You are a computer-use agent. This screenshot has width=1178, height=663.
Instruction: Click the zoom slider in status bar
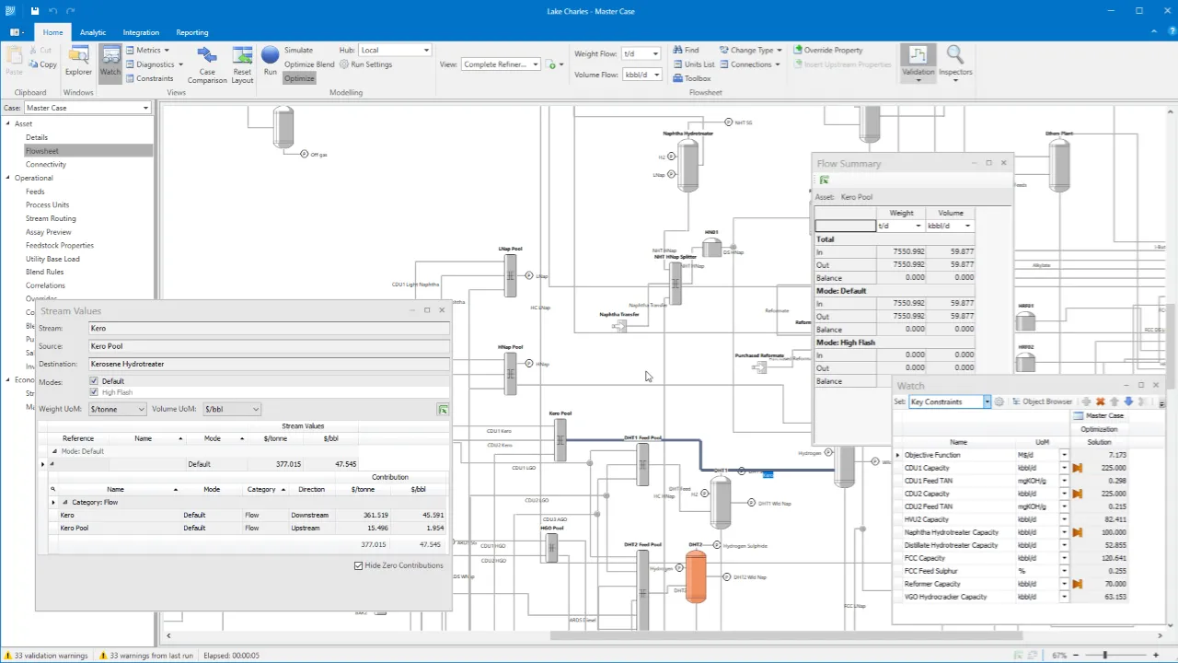pos(1104,656)
